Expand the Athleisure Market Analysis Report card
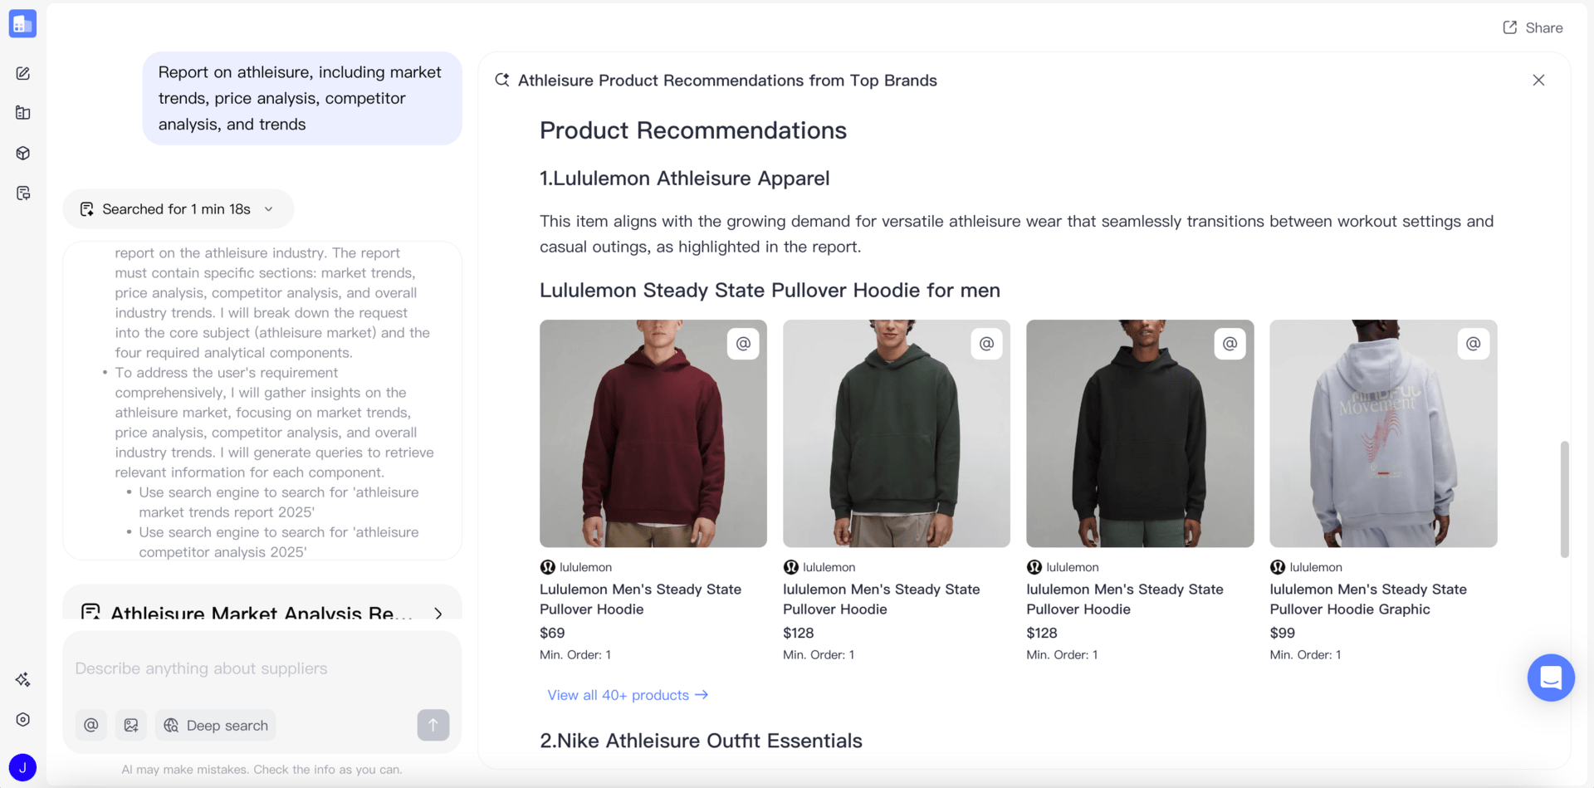1594x788 pixels. (x=438, y=613)
